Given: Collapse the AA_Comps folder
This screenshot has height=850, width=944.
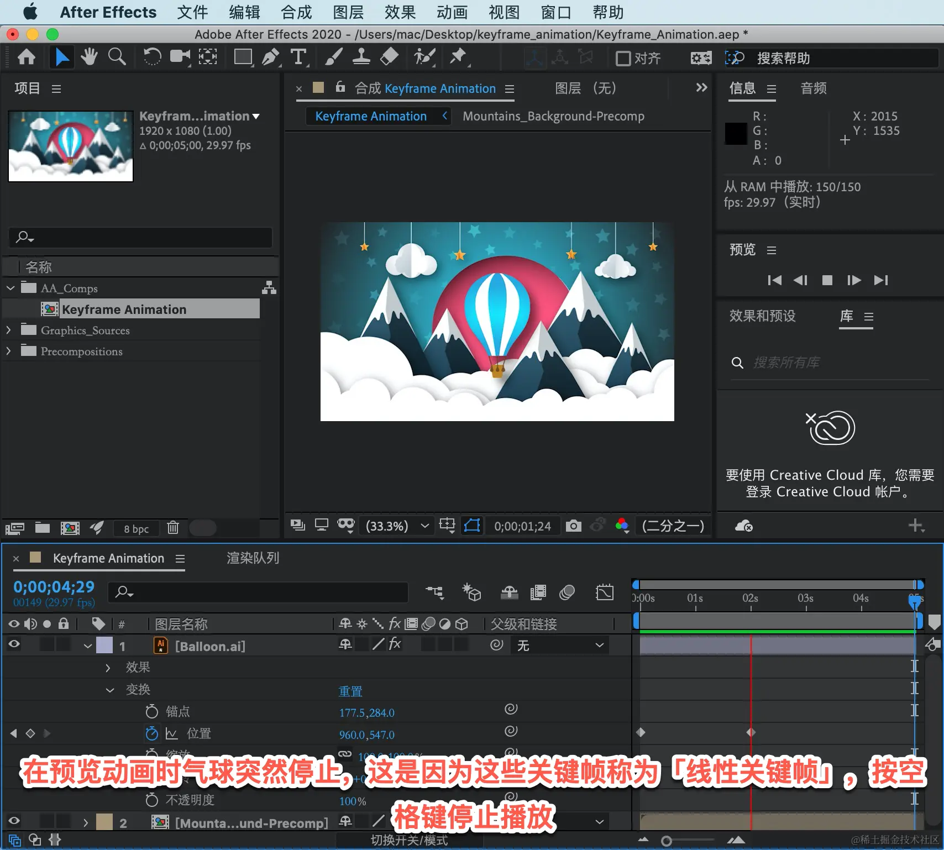Looking at the screenshot, I should (x=11, y=288).
